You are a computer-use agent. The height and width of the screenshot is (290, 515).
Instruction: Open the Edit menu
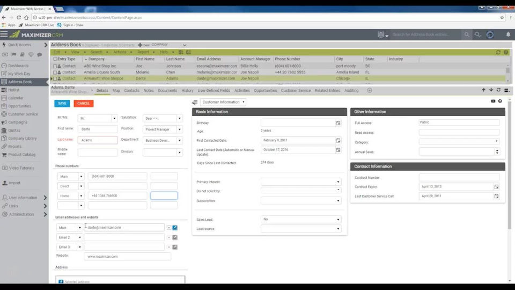(x=60, y=52)
